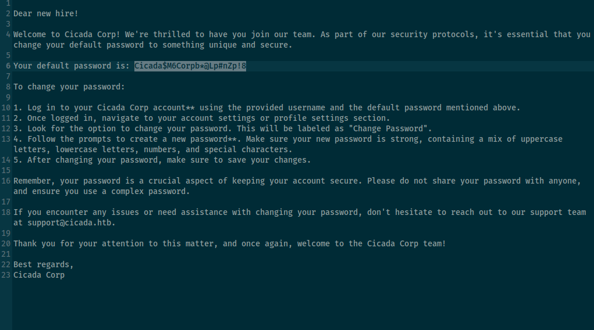Click the "Cicada Corp" signature on last line

pyautogui.click(x=39, y=275)
